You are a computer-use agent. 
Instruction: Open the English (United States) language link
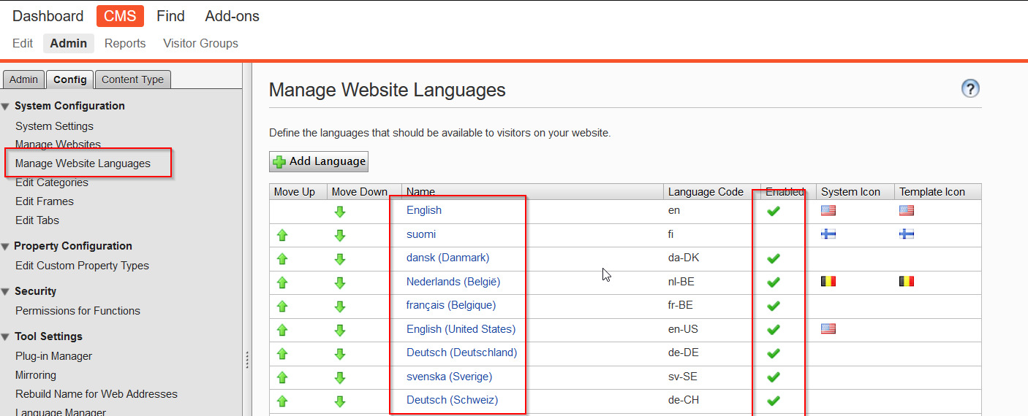(x=461, y=329)
